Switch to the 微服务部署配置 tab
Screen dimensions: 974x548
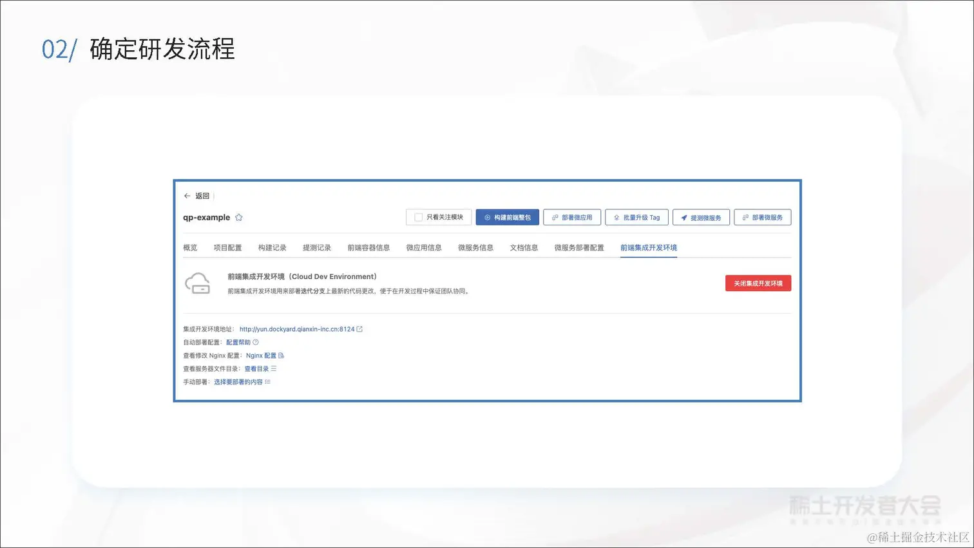click(579, 248)
